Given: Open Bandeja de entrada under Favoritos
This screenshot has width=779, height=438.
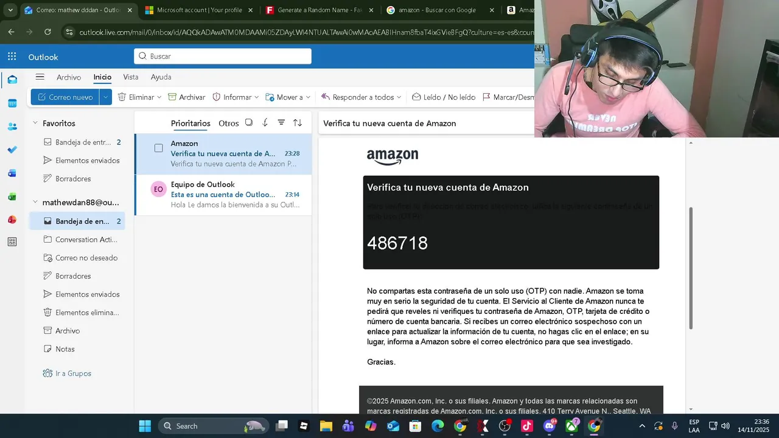Looking at the screenshot, I should click(77, 142).
